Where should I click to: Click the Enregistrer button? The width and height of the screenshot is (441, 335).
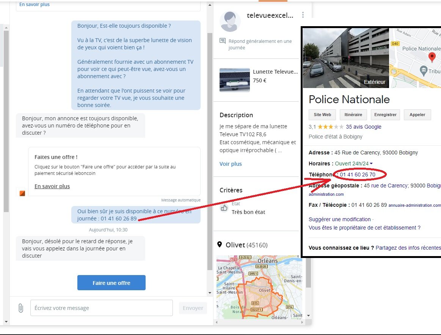pos(385,115)
